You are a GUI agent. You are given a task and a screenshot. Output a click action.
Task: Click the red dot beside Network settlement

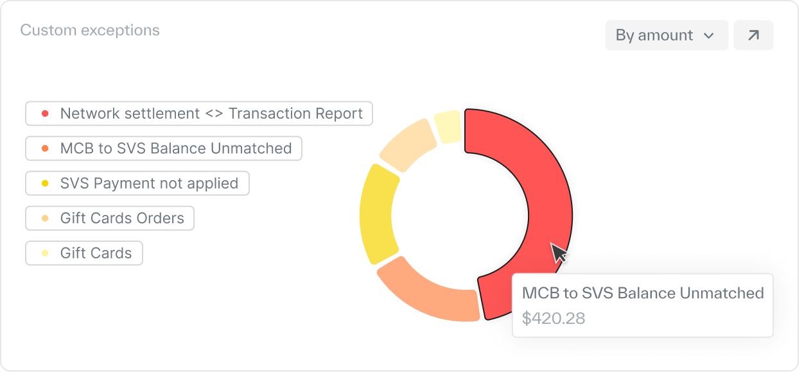45,114
